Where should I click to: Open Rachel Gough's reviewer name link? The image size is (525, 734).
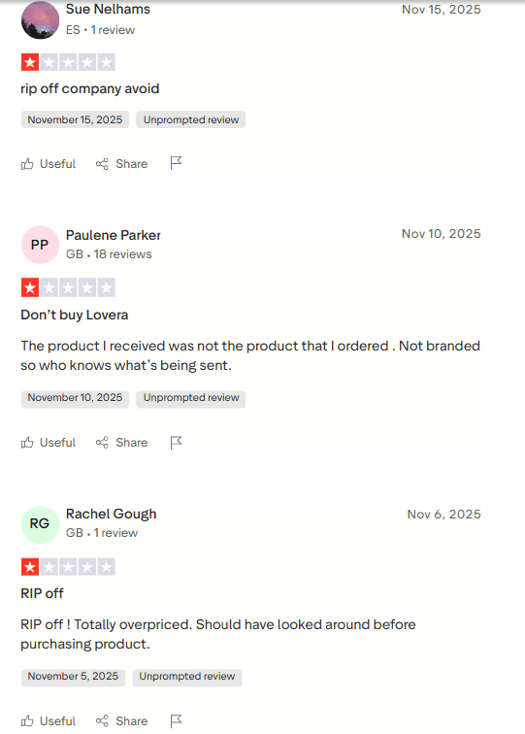[x=112, y=514]
